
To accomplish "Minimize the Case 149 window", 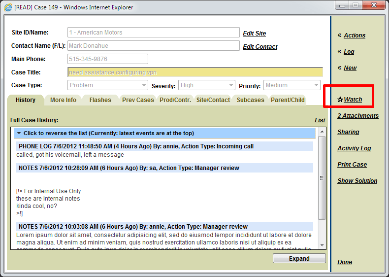I will pos(342,5).
